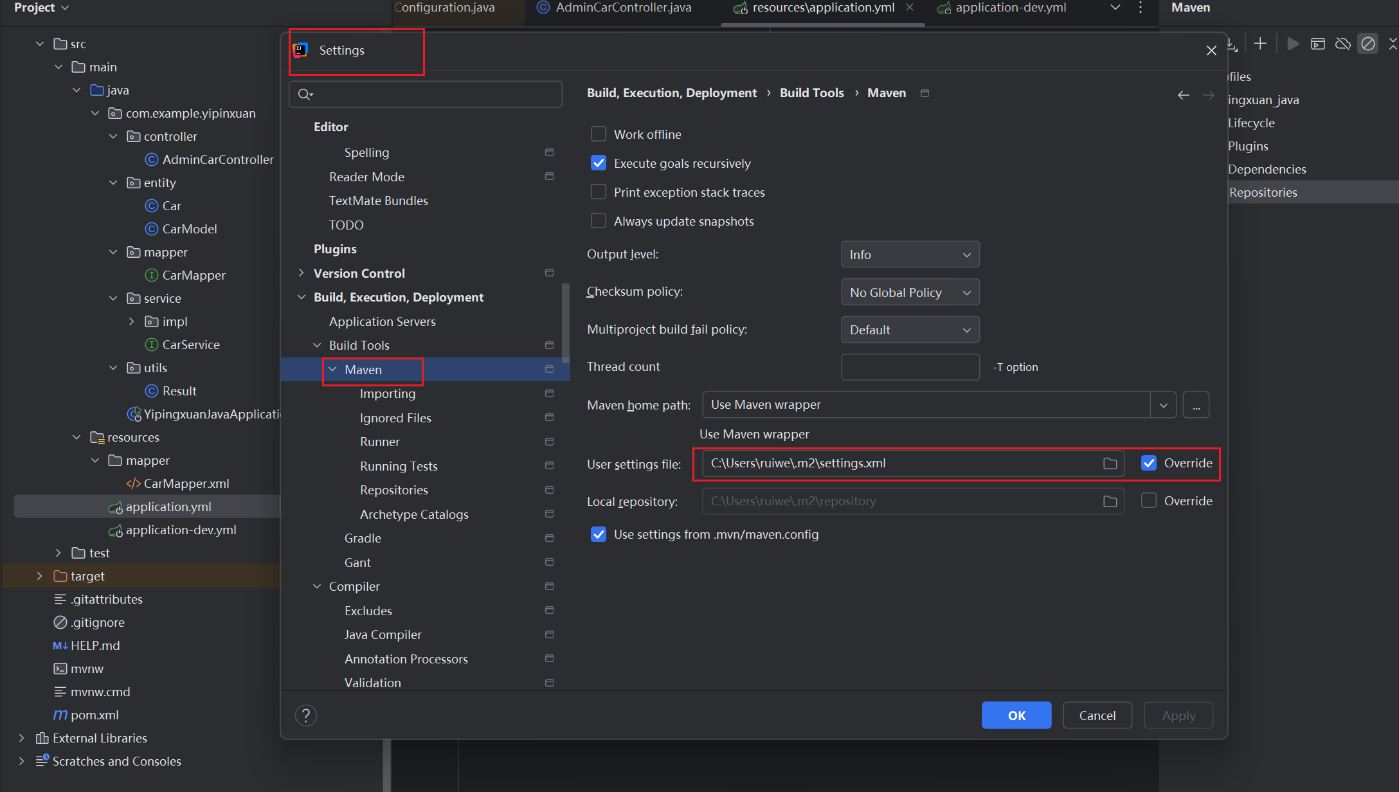Open the Checksum policy combo box
Screen dimensions: 1399x792
[910, 292]
